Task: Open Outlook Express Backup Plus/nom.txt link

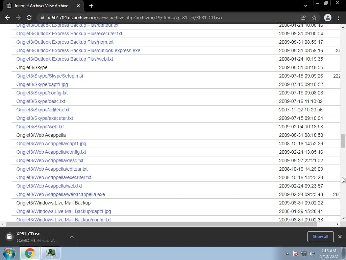Action: click(65, 42)
